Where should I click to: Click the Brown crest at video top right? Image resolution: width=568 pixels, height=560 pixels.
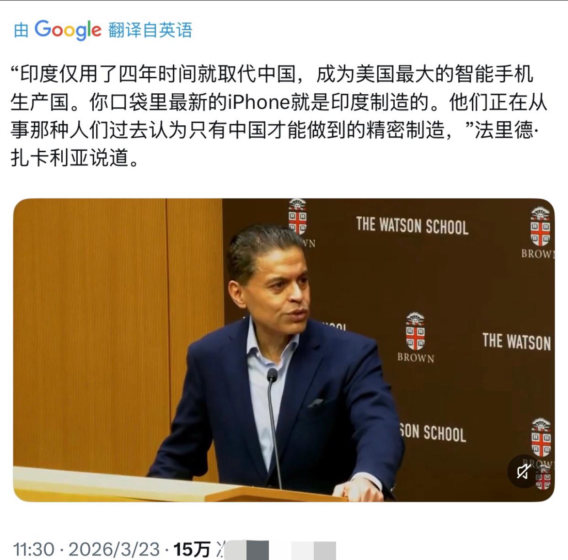[x=540, y=226]
